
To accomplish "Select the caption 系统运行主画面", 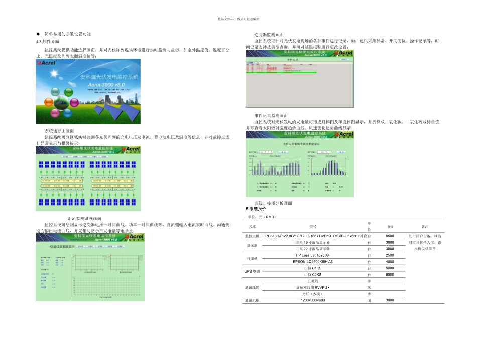I will pos(59,131).
